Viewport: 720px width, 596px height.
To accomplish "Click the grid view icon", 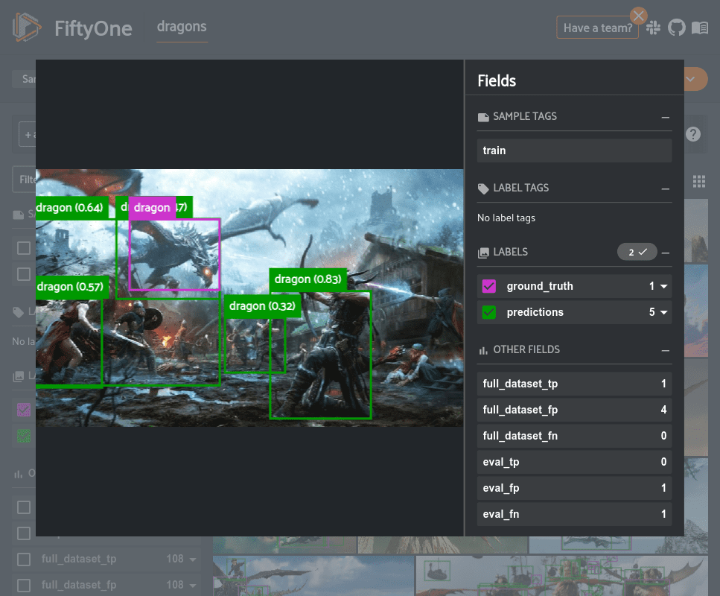I will click(x=699, y=182).
